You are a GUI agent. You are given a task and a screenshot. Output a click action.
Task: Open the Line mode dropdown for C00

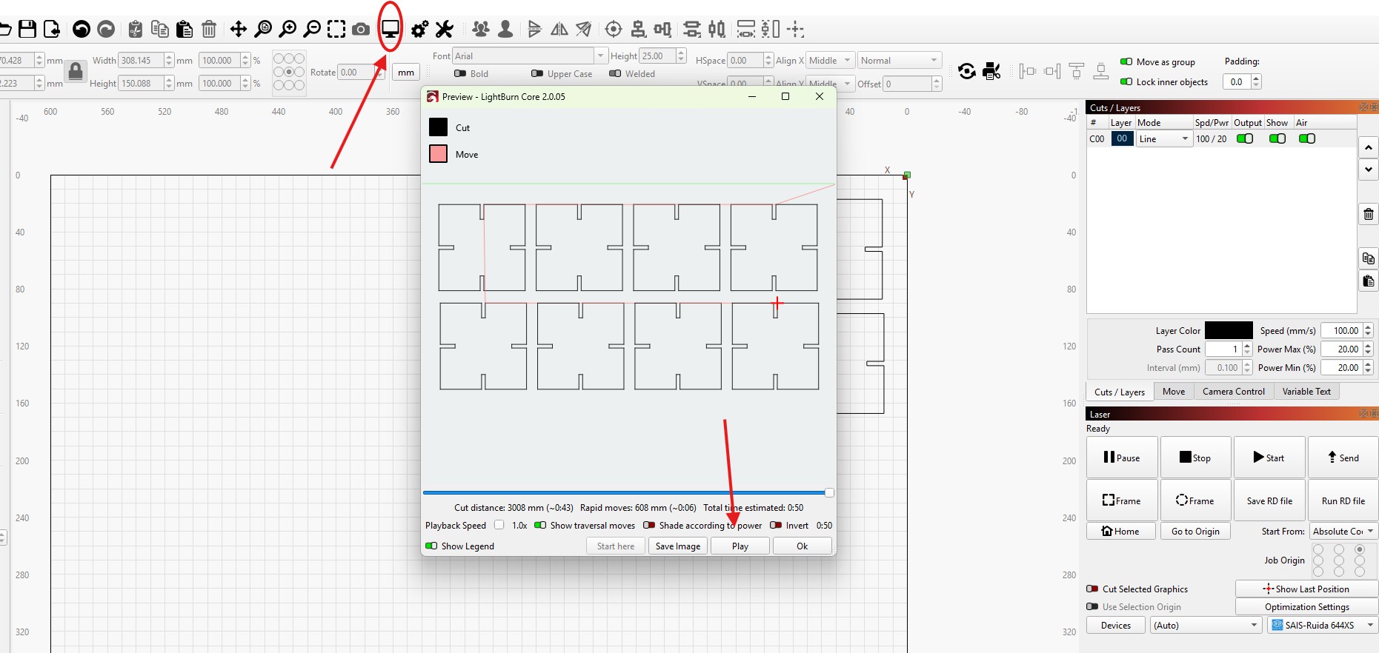click(1164, 138)
